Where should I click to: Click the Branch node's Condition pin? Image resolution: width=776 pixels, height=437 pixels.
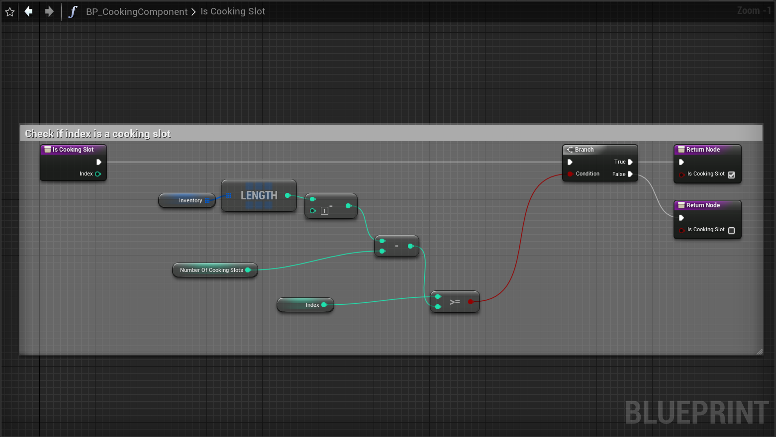coord(570,174)
